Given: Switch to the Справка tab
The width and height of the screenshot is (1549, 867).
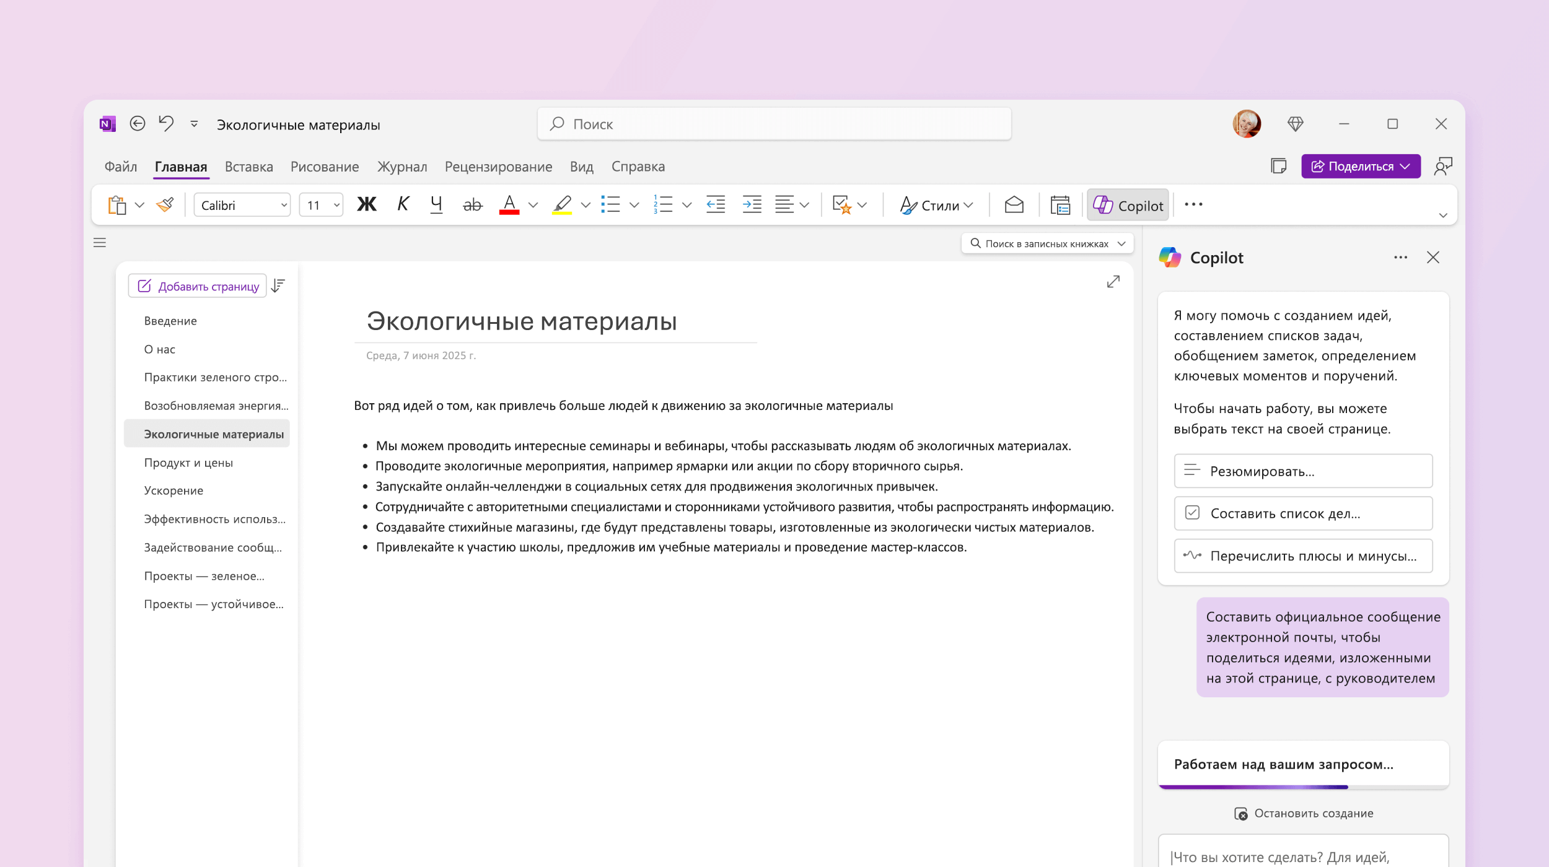Looking at the screenshot, I should [x=638, y=167].
